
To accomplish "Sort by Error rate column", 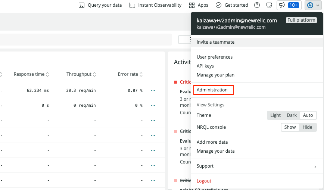I will coord(130,74).
